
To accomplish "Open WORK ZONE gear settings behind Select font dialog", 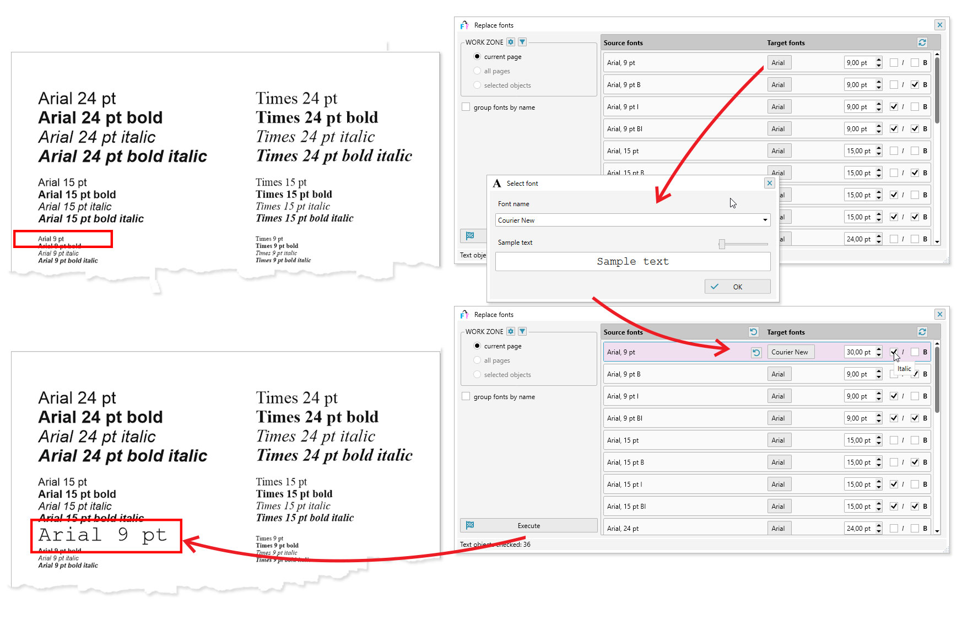I will pyautogui.click(x=511, y=42).
